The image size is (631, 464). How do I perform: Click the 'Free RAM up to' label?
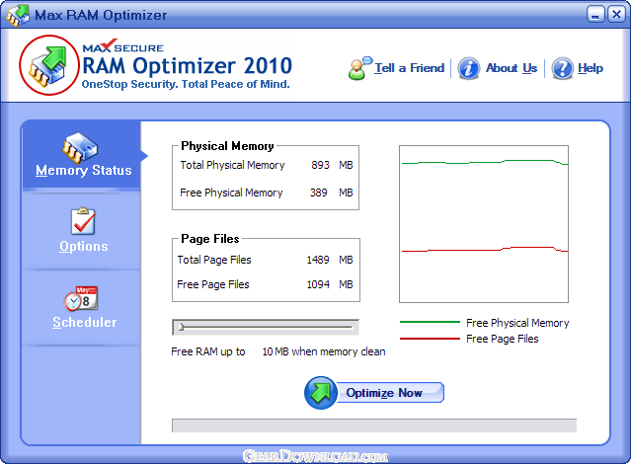(x=208, y=351)
